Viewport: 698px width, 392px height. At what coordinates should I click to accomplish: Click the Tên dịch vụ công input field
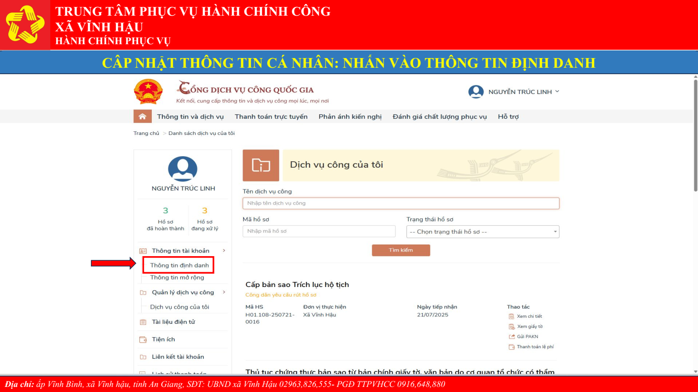[400, 203]
